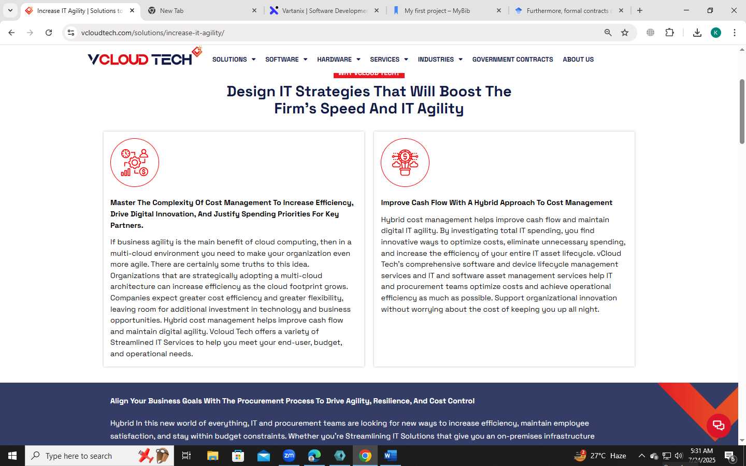Close the MyBib tab
Image resolution: width=746 pixels, height=466 pixels.
click(499, 10)
